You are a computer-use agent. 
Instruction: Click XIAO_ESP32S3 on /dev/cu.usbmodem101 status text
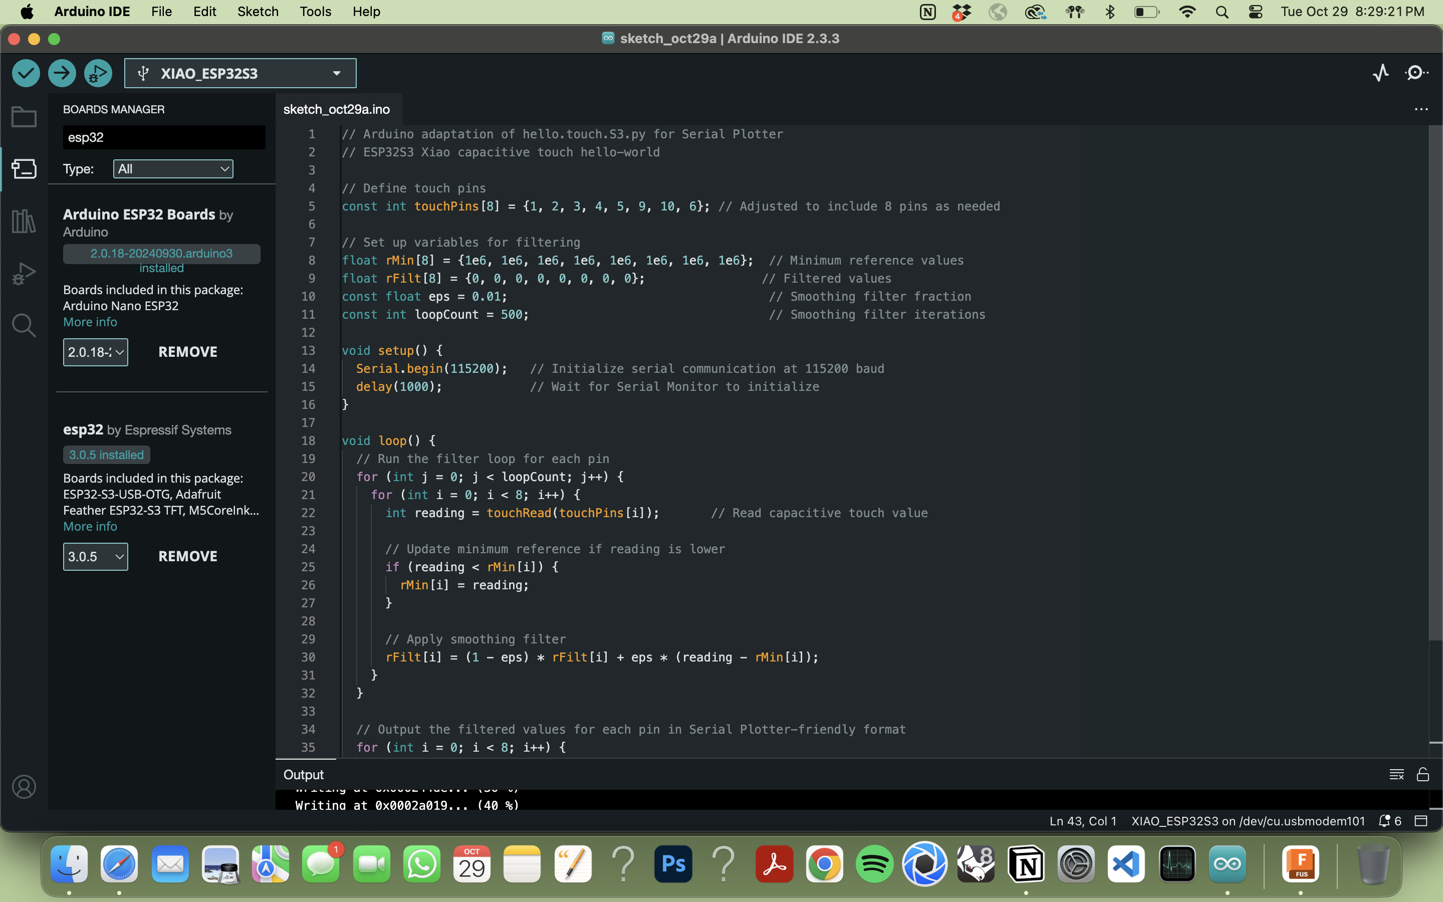tap(1248, 821)
